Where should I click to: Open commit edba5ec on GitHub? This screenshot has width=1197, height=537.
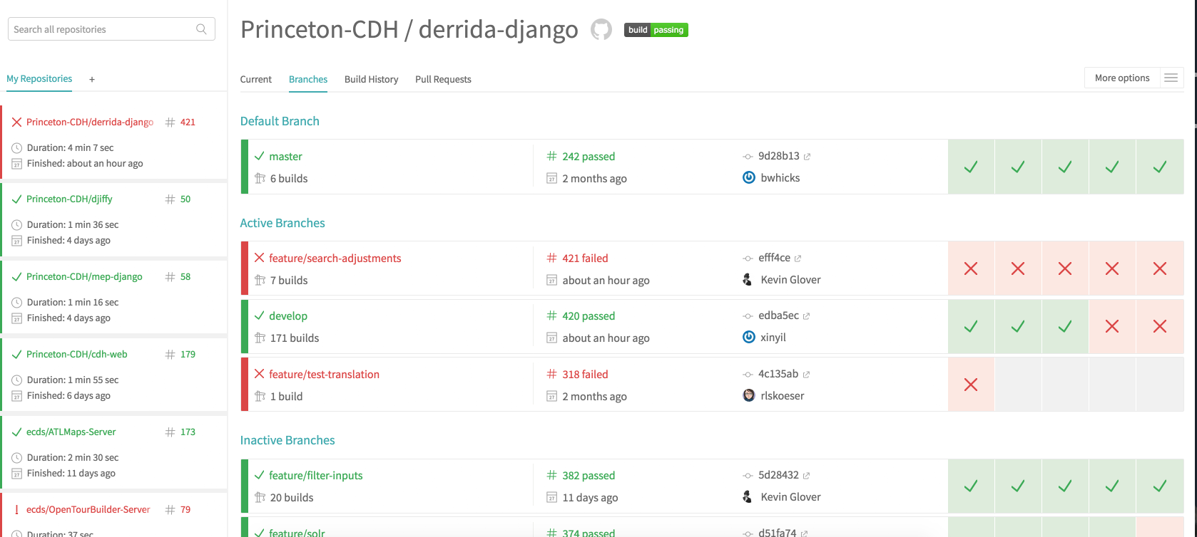(784, 316)
